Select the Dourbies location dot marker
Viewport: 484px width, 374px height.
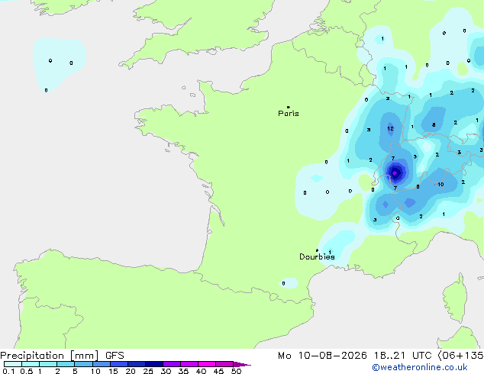[317, 250]
